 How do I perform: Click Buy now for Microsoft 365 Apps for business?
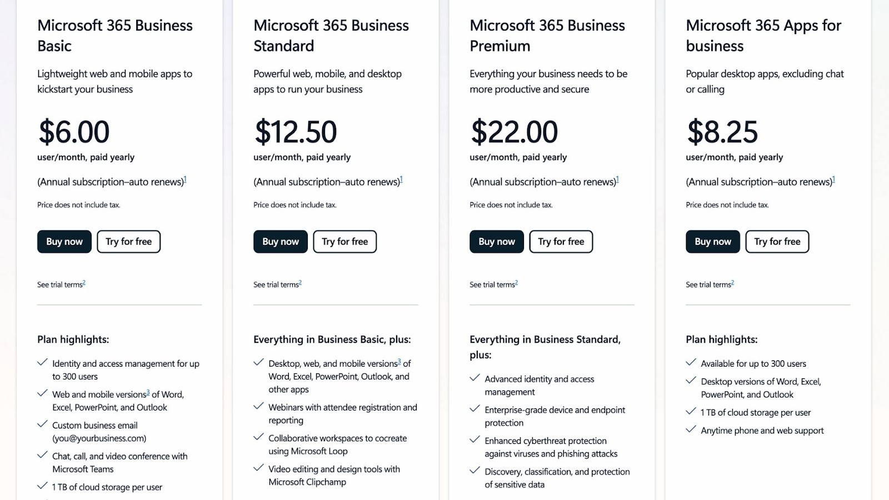[x=712, y=241]
